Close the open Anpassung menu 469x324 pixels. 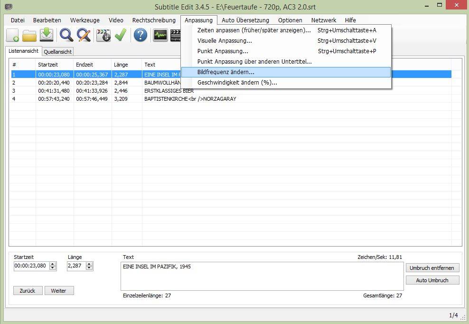point(198,20)
